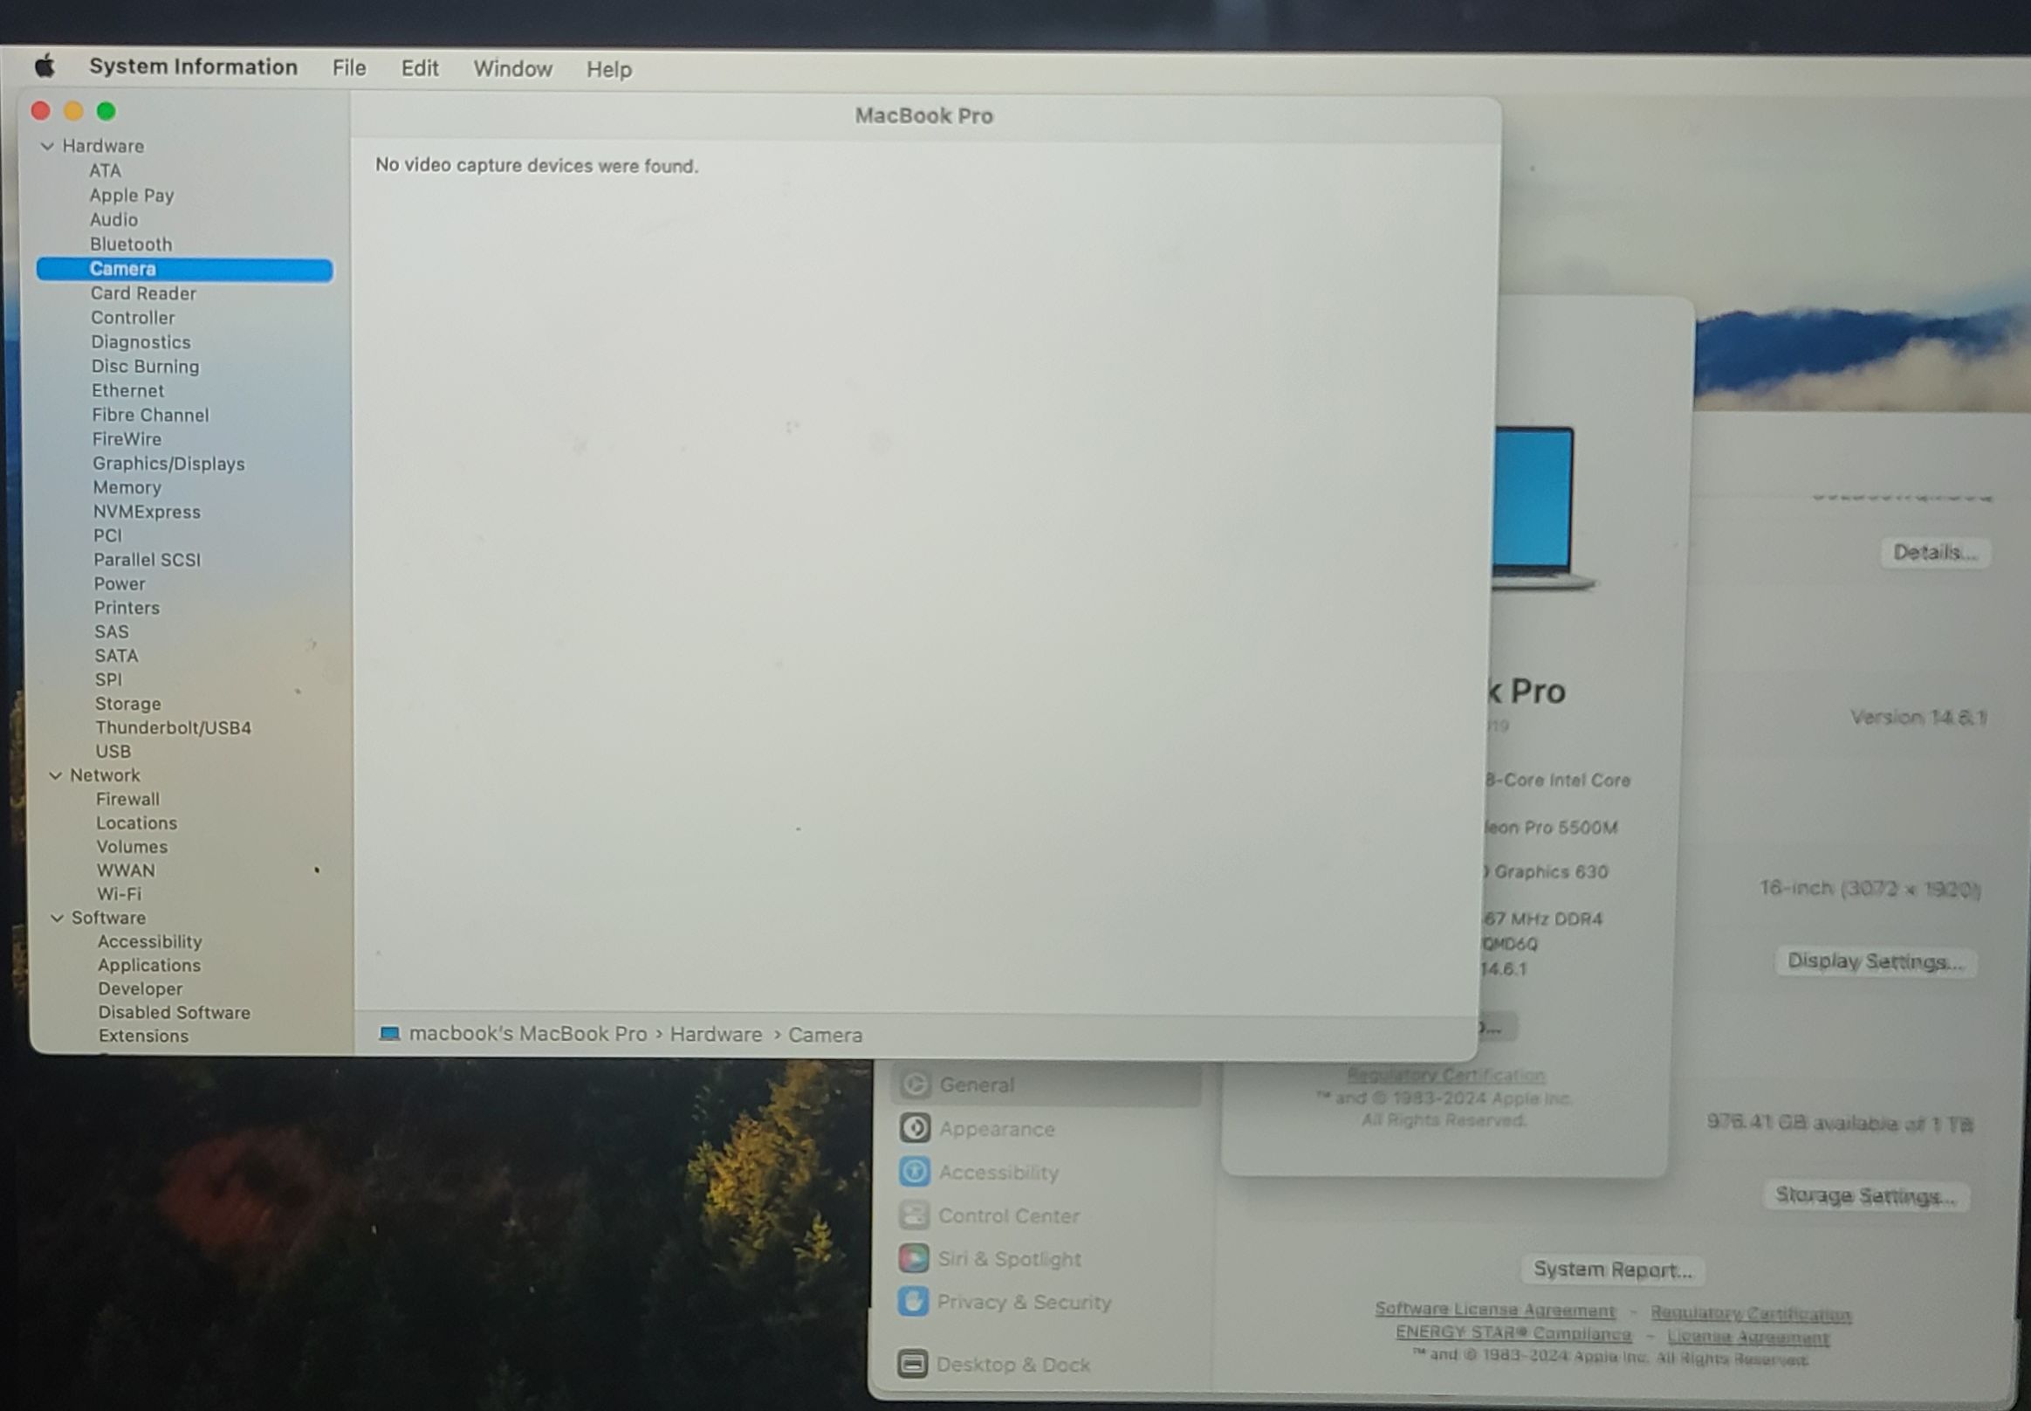2031x1411 pixels.
Task: Click the Appearance sidebar icon
Action: [x=915, y=1128]
